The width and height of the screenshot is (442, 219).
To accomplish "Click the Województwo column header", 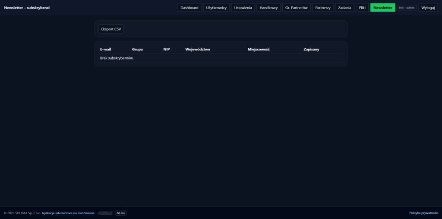I will 197,50.
